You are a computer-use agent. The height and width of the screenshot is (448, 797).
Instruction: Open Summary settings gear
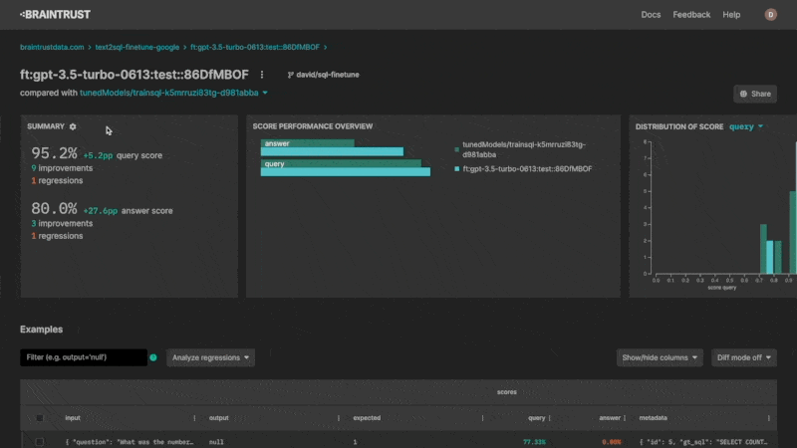point(73,126)
